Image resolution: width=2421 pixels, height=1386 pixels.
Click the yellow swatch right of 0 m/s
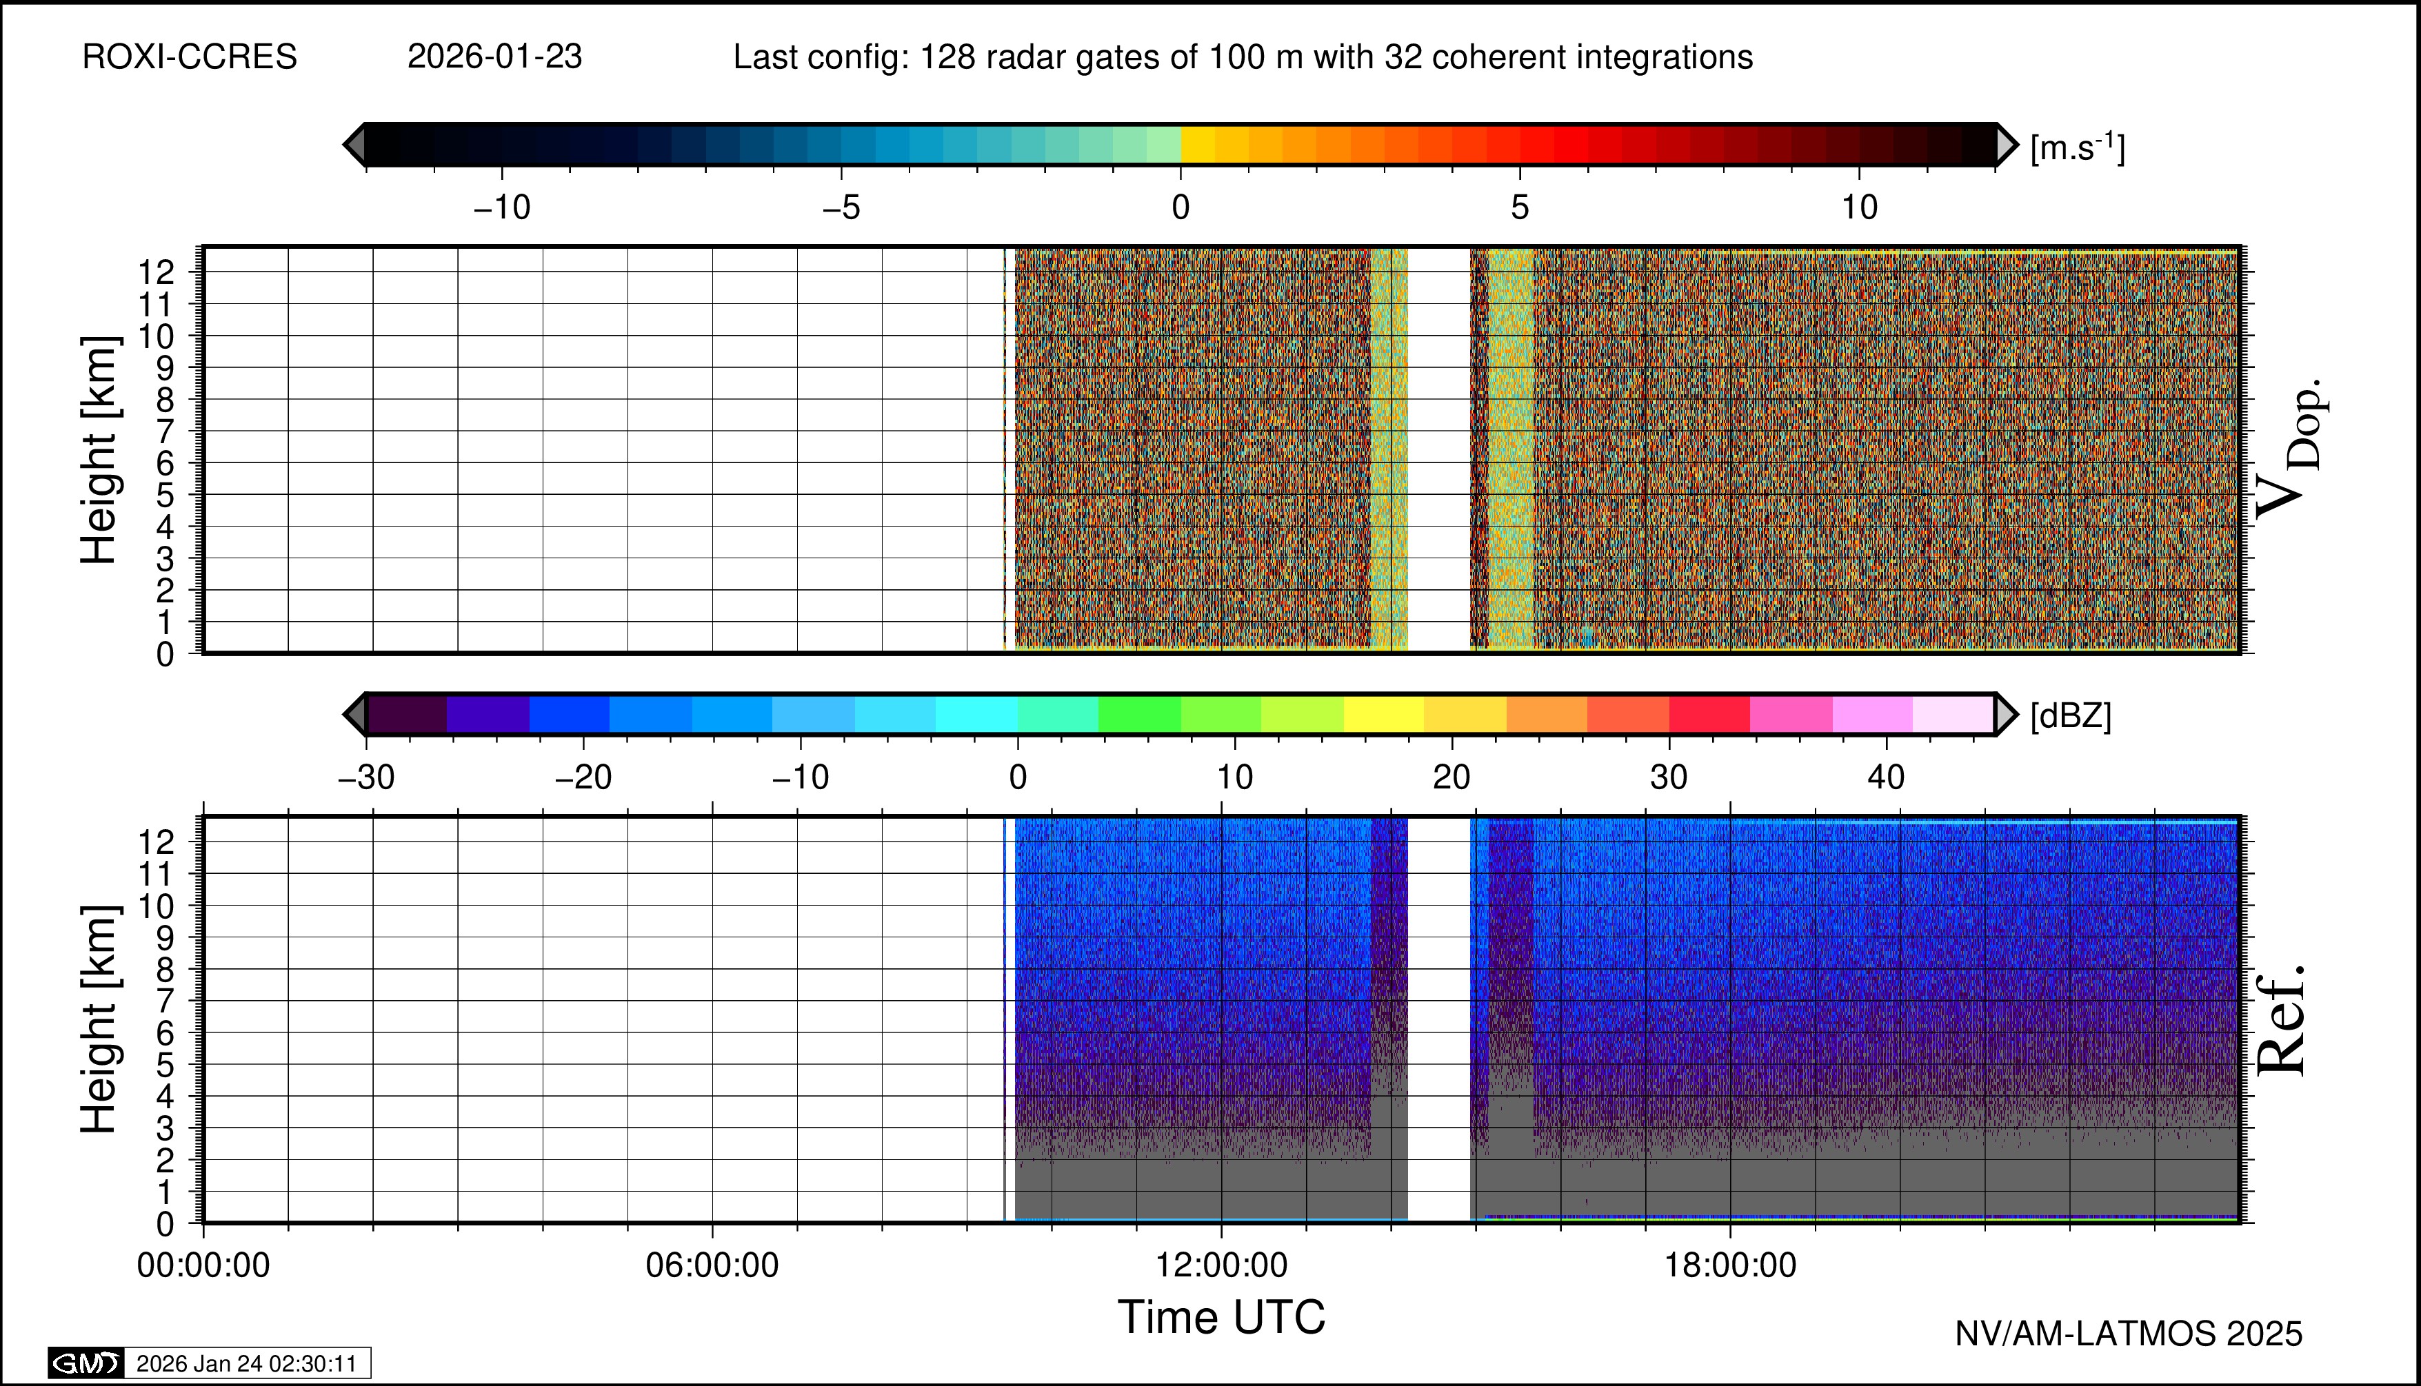(1198, 145)
